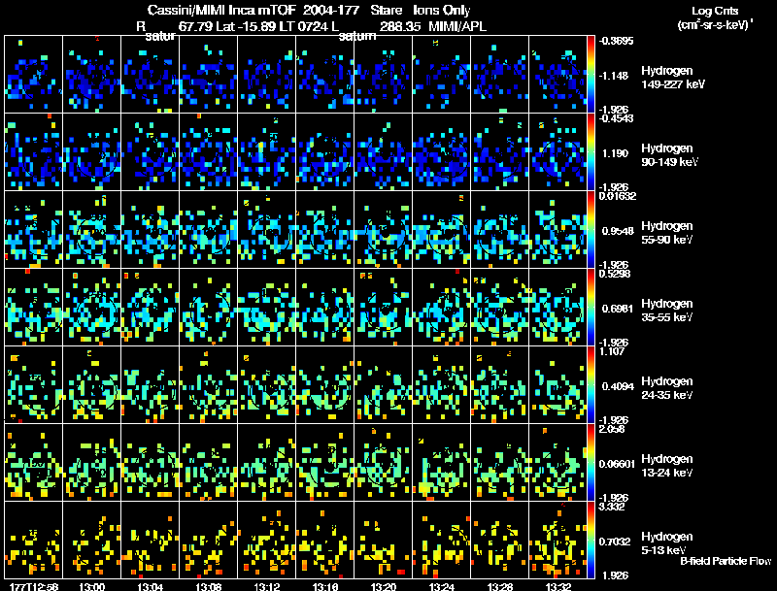Click the '13:28' time label
This screenshot has height=591, width=777.
tap(499, 586)
